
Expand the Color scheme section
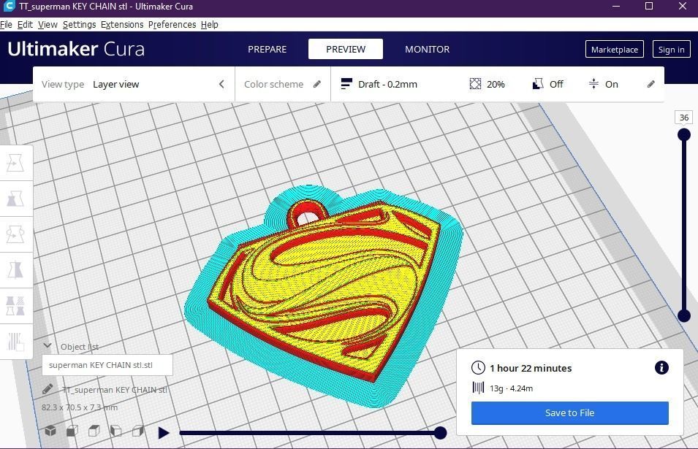tap(283, 84)
